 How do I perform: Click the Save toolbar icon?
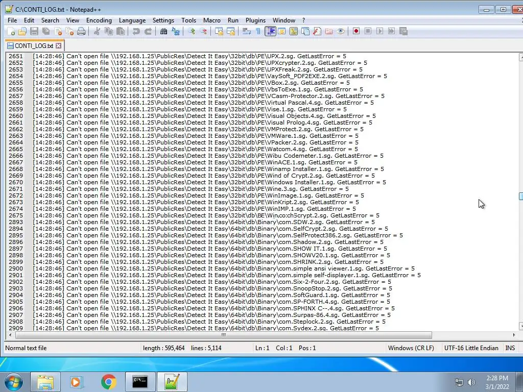click(x=34, y=31)
